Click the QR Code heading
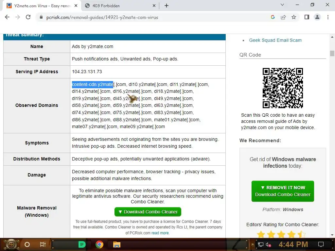Viewport: 335px width, 251px height. pyautogui.click(x=250, y=55)
